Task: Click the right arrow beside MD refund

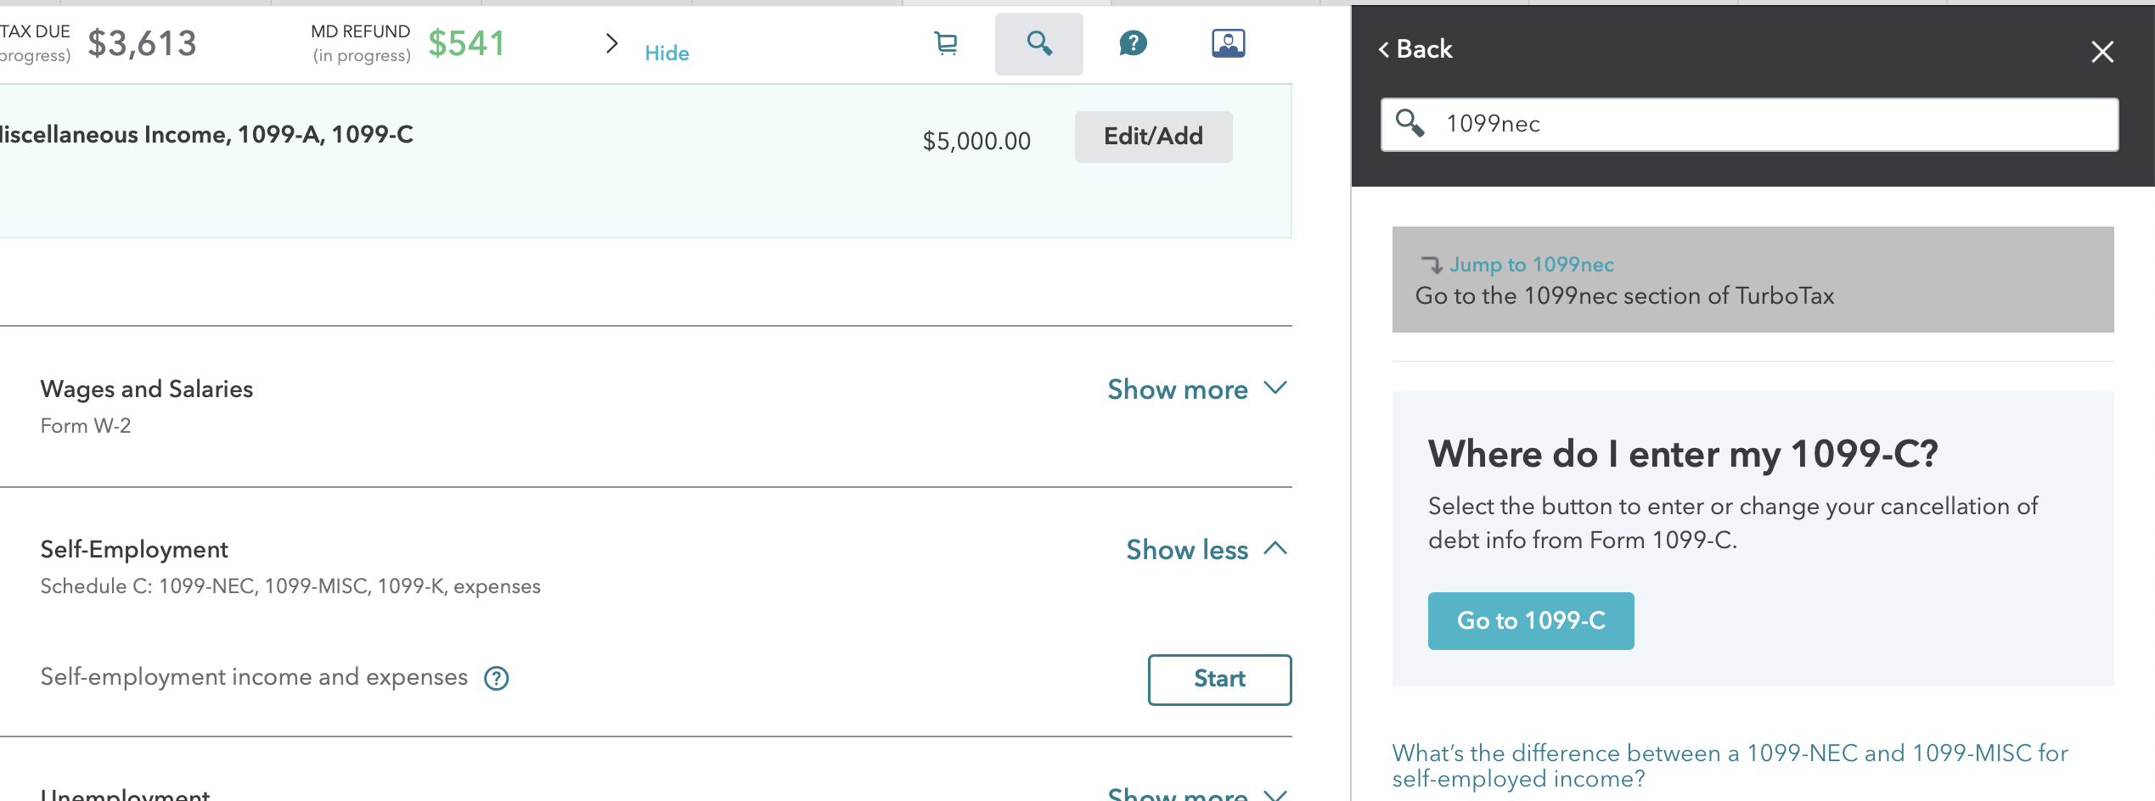Action: (611, 43)
